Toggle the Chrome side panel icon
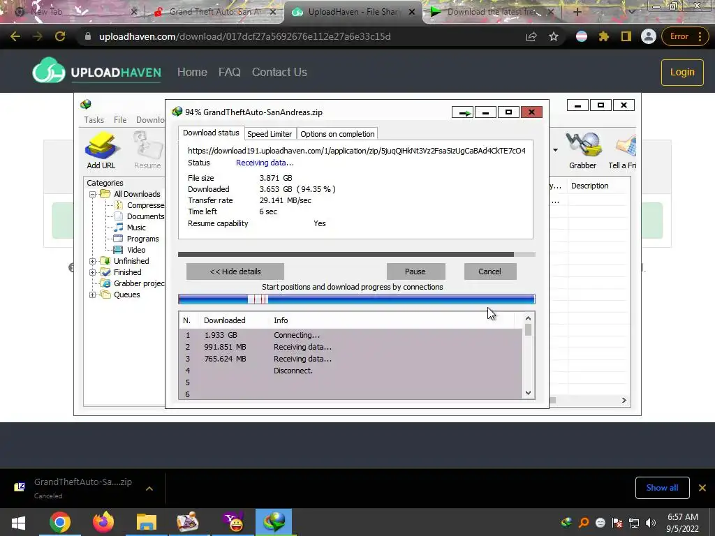This screenshot has width=715, height=536. click(626, 36)
